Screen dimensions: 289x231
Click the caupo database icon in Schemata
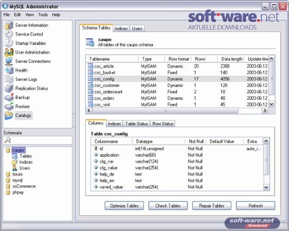click(8, 150)
